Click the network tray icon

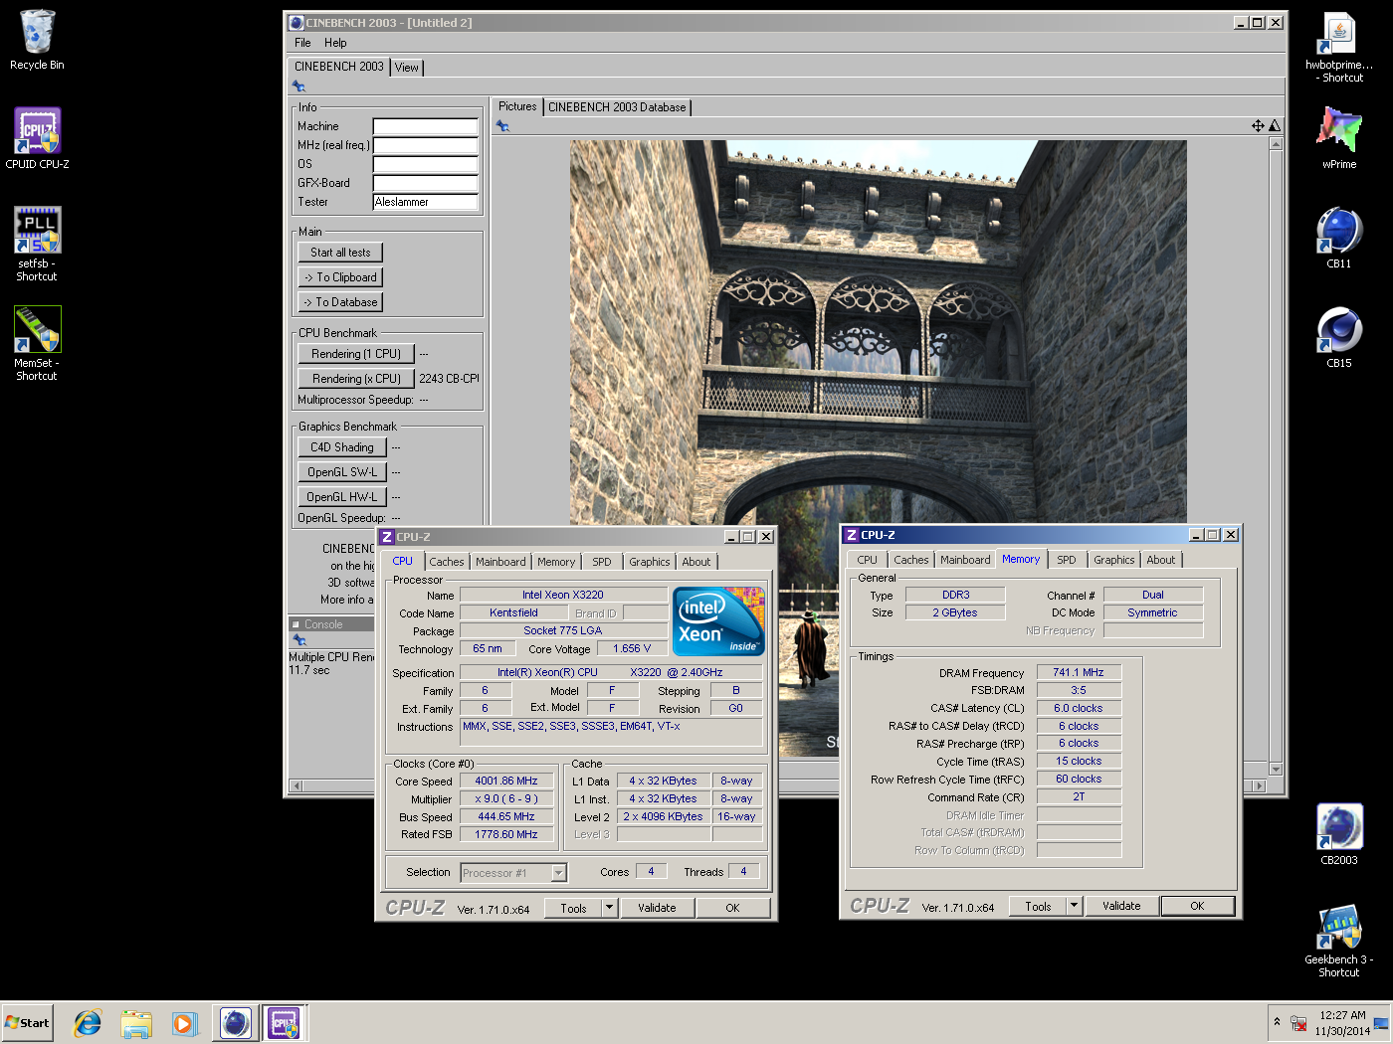pyautogui.click(x=1298, y=1023)
